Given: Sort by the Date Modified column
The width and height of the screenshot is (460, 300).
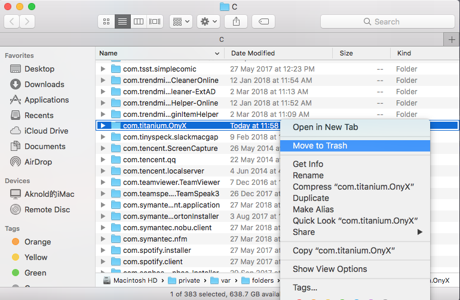Looking at the screenshot, I should (278, 53).
